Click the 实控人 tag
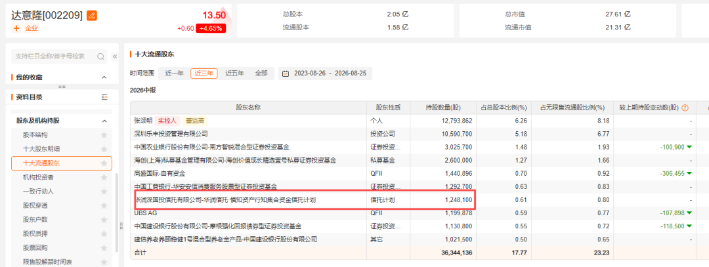Image resolution: width=709 pixels, height=267 pixels. 167,121
